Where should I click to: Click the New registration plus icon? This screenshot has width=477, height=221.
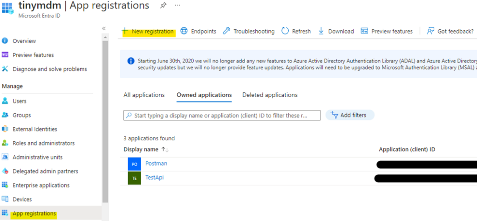[125, 31]
